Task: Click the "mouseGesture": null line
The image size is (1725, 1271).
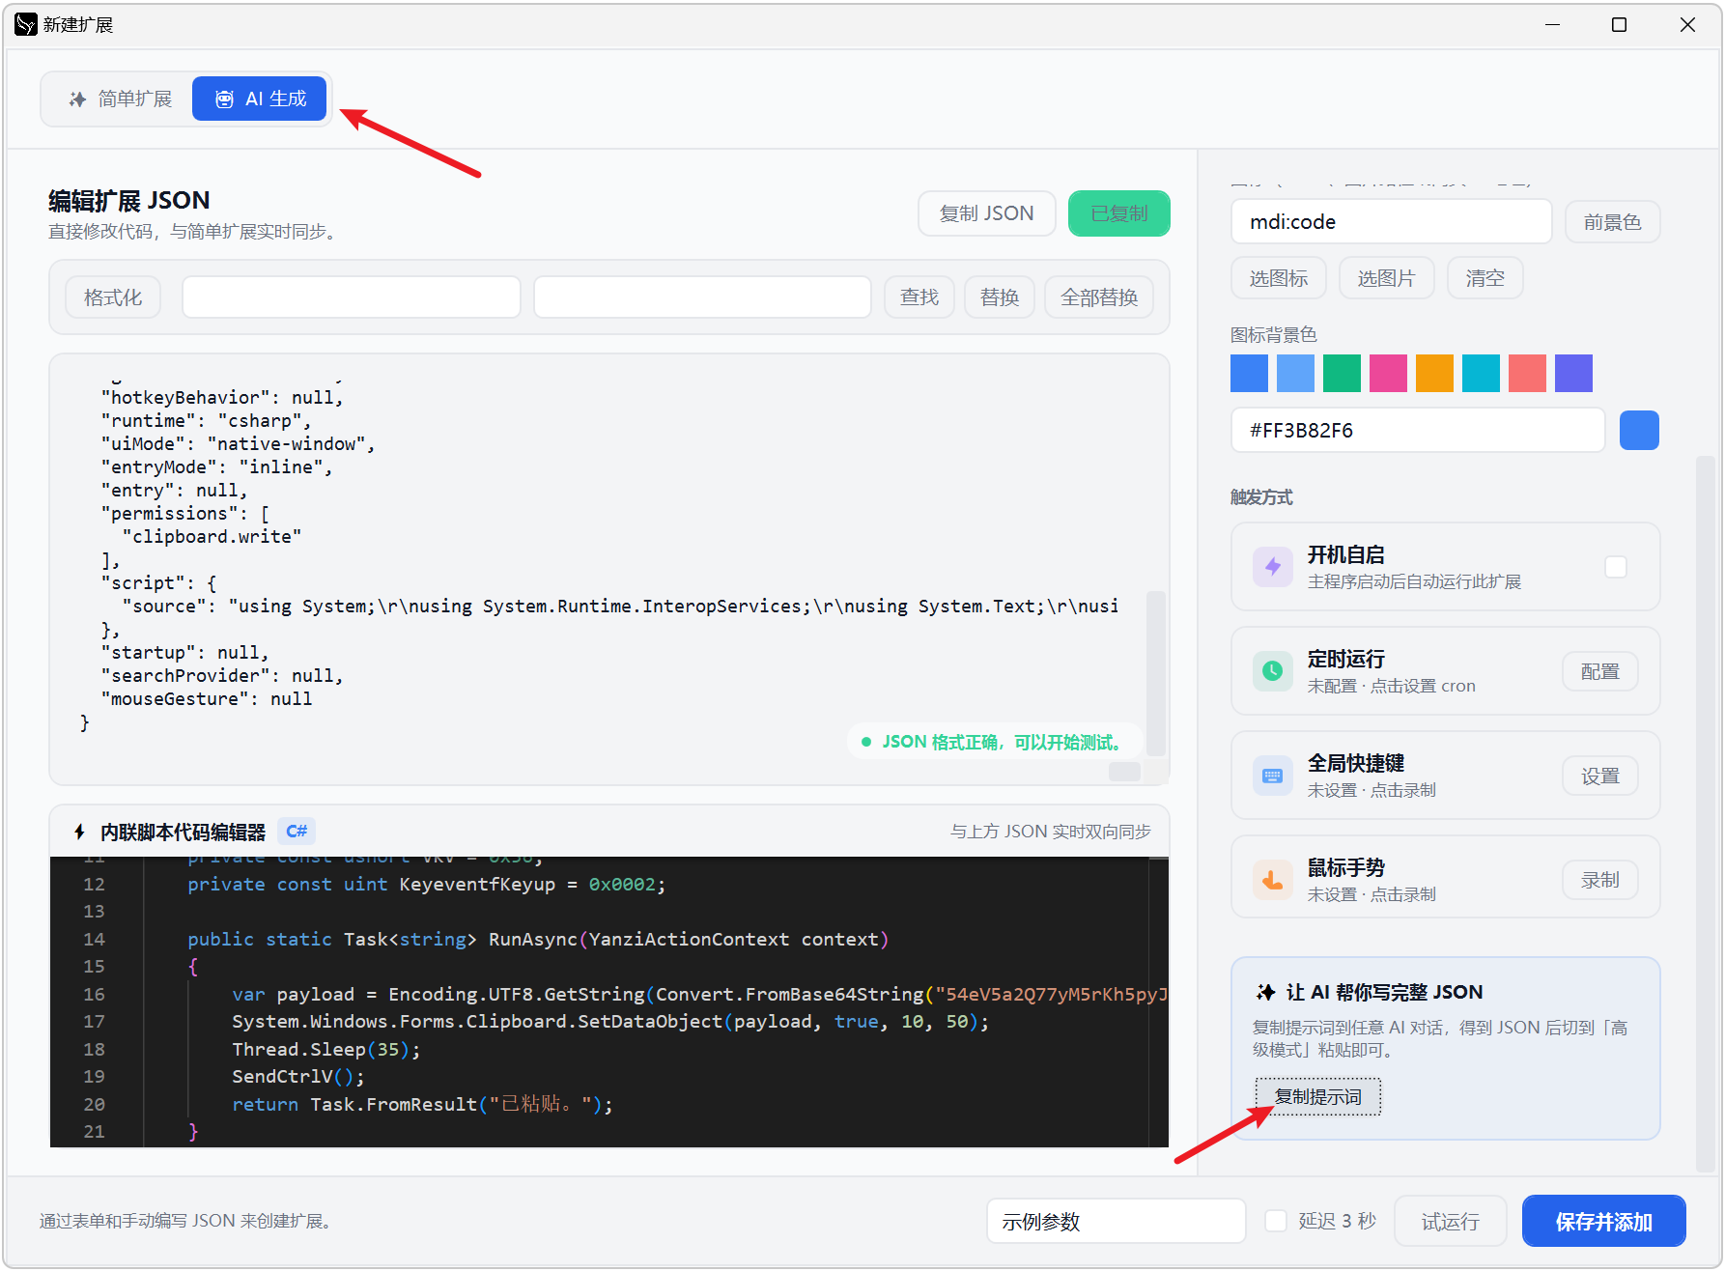Action: tap(206, 698)
